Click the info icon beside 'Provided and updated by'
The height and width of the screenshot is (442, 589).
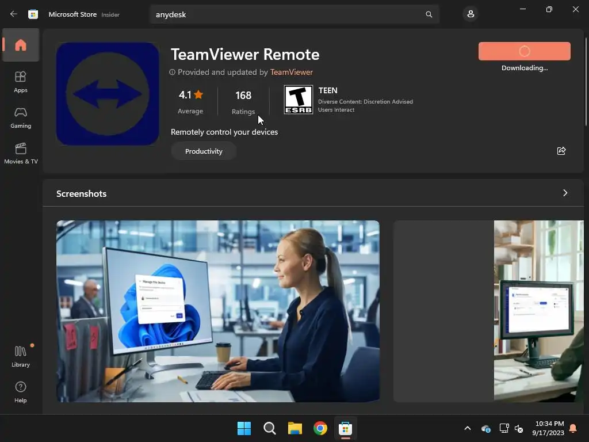click(173, 72)
